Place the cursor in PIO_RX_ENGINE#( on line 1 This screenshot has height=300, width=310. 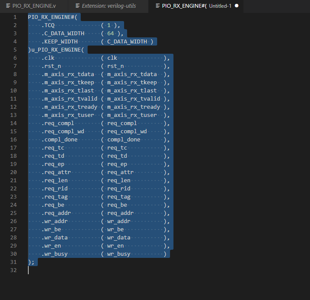(x=52, y=17)
